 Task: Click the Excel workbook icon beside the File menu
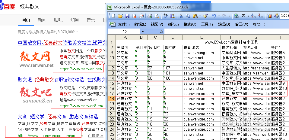click(113, 24)
